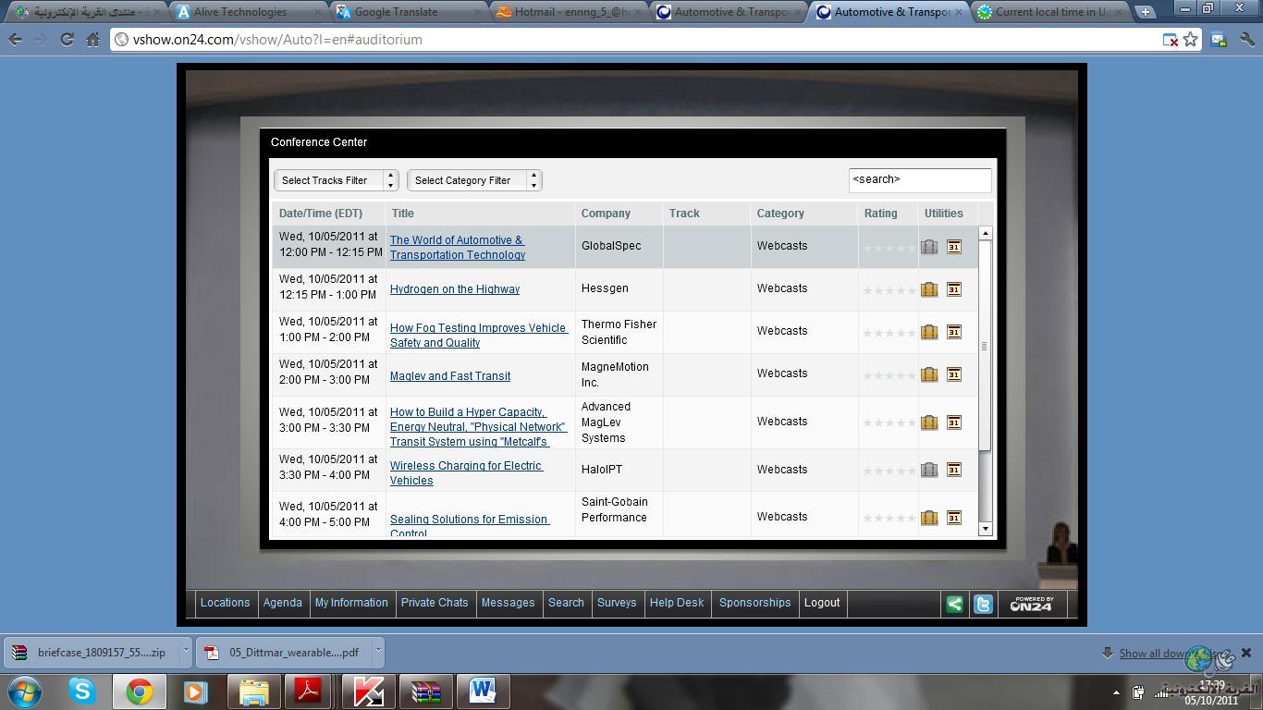
Task: Open Search in the bottom menu
Action: [566, 603]
